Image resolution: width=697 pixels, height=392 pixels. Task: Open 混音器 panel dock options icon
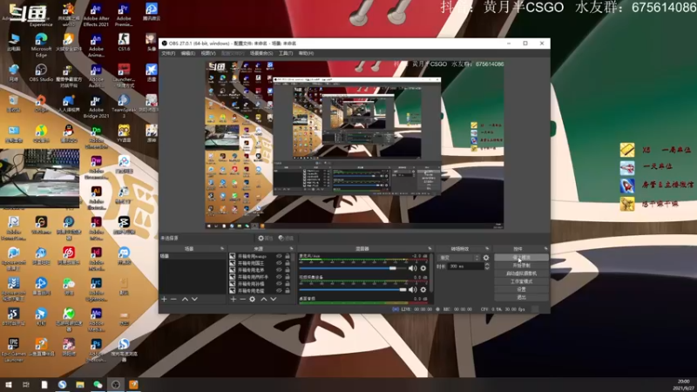[x=430, y=248]
